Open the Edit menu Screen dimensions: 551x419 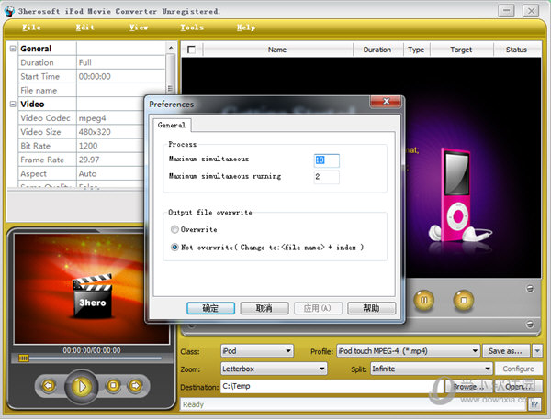[85, 28]
